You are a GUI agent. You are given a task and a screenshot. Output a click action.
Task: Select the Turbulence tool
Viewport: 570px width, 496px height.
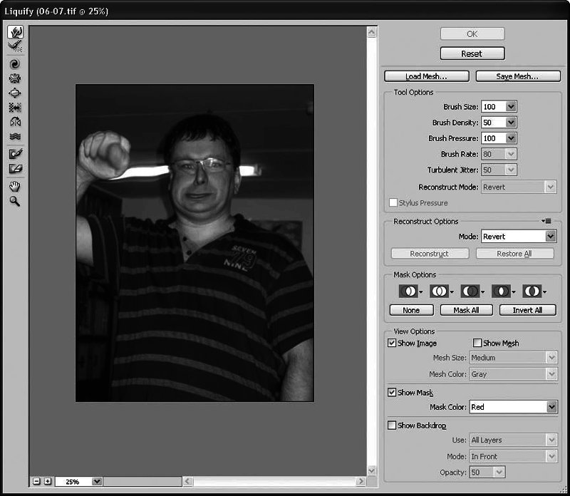tap(15, 136)
